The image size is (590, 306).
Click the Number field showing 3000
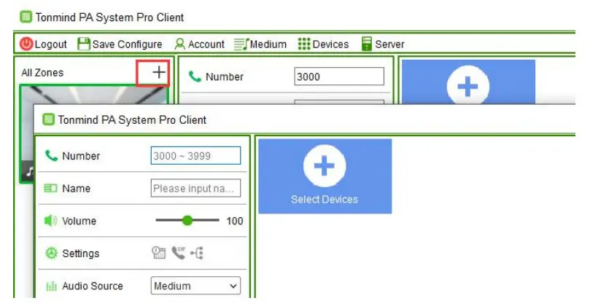(339, 76)
